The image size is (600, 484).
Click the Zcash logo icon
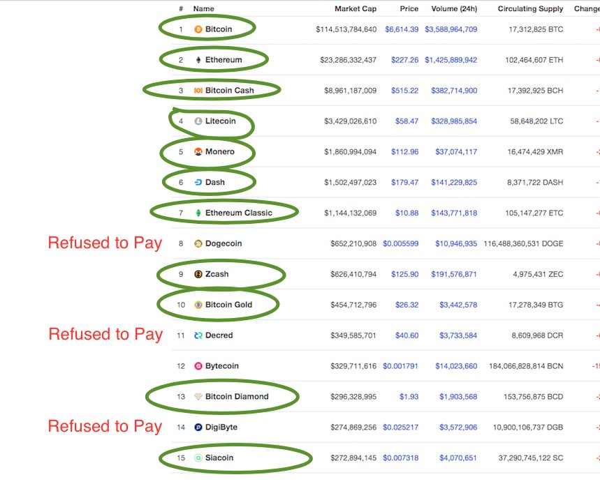(x=198, y=274)
